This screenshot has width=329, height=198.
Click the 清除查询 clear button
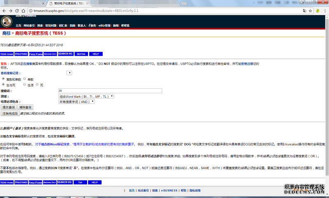pyautogui.click(x=25, y=107)
